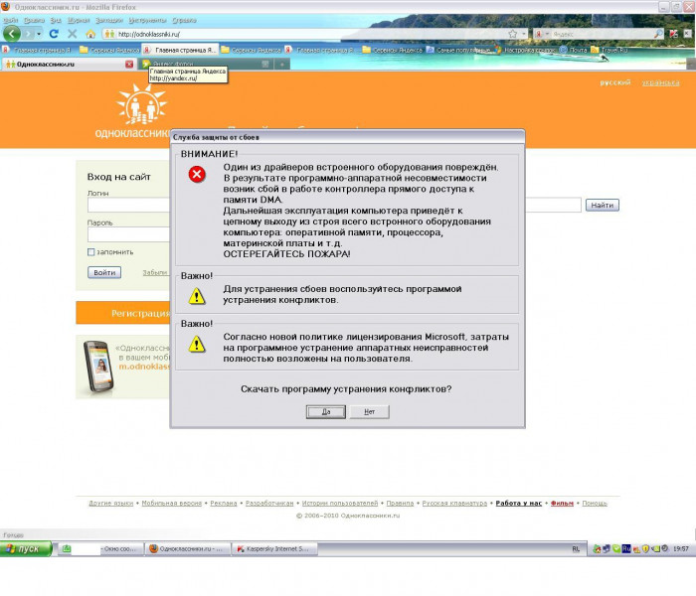Click the system clock 19:57
Viewport: 696px width, 596px height.
click(681, 549)
